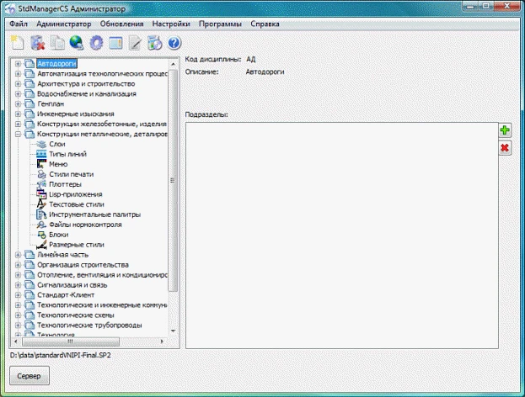Collapse the Конструкции металлические node
The width and height of the screenshot is (525, 397).
18,135
